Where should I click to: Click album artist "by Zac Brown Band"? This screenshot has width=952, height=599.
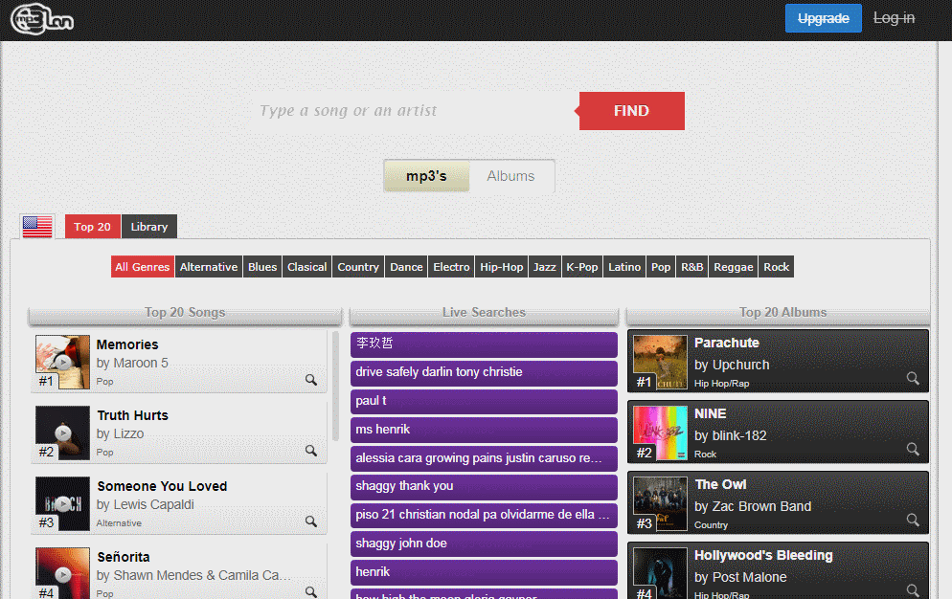(x=753, y=507)
